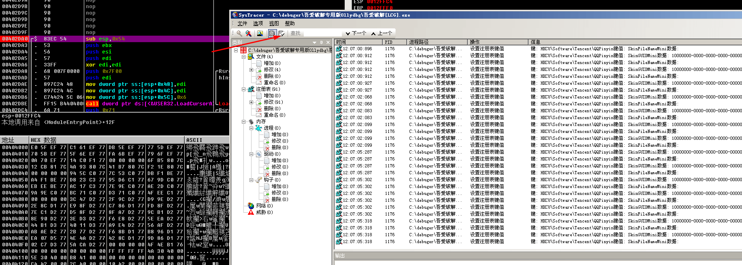742x265 pixels.
Task: Collapse the 内存 tree node
Action: (244, 122)
